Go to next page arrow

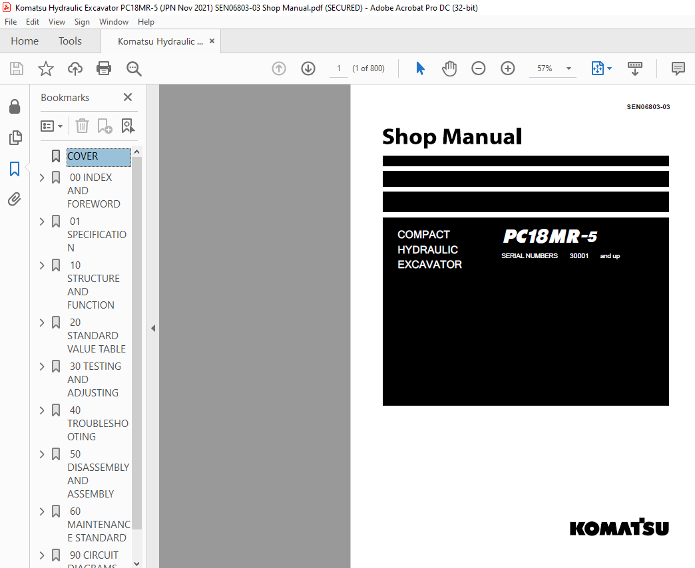[x=308, y=69]
